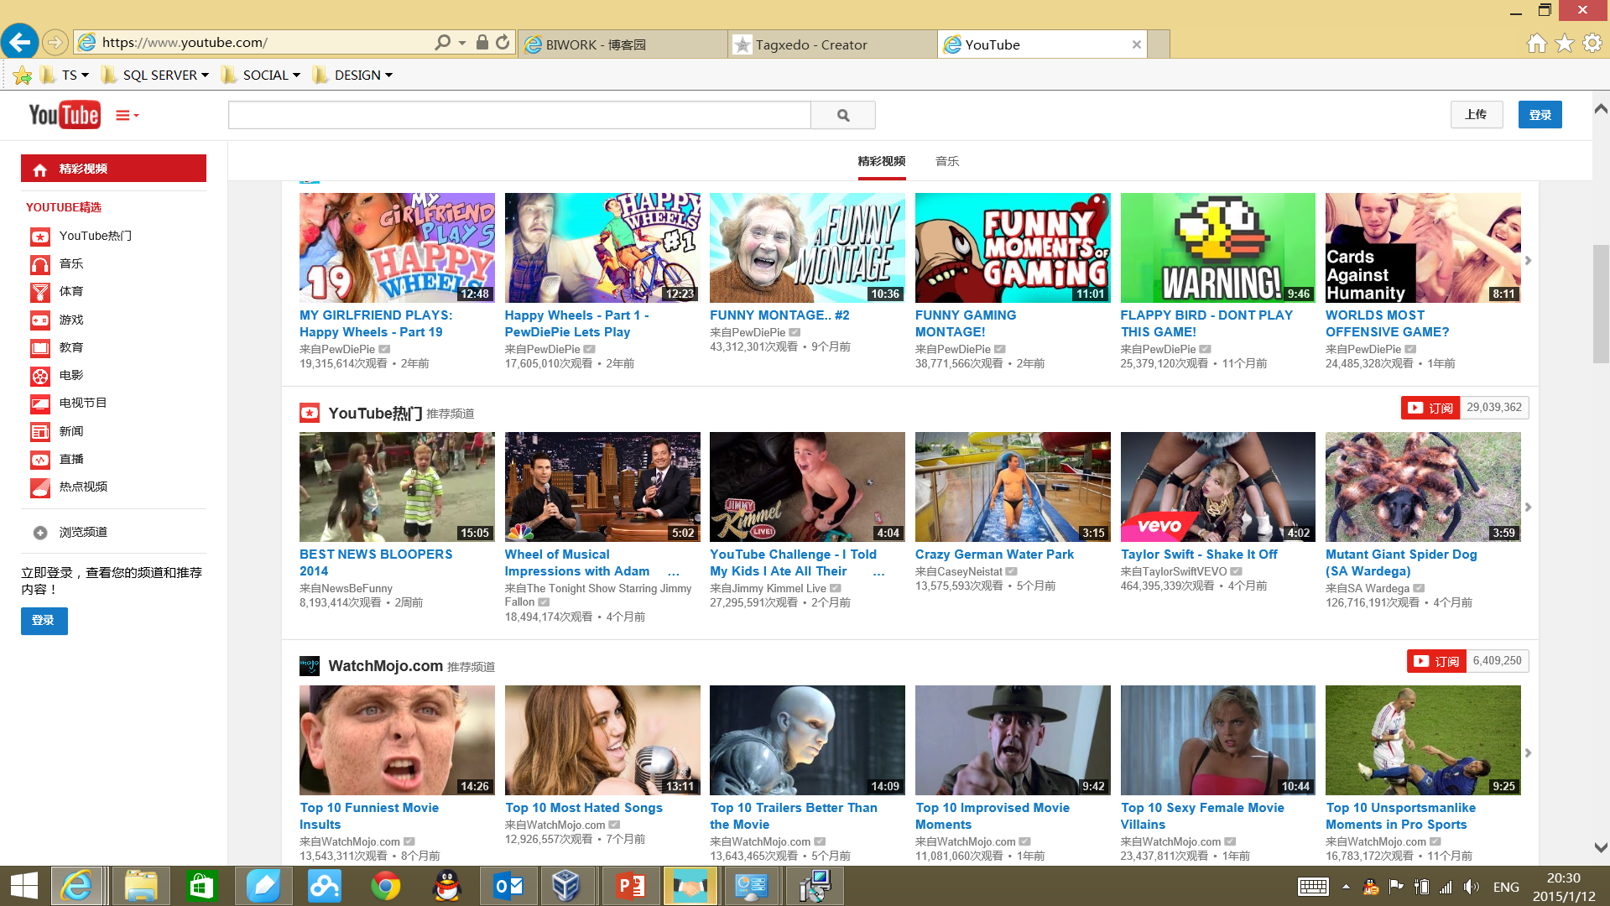Expand the SOCIAL favorites folder
The image size is (1610, 906).
pyautogui.click(x=261, y=75)
